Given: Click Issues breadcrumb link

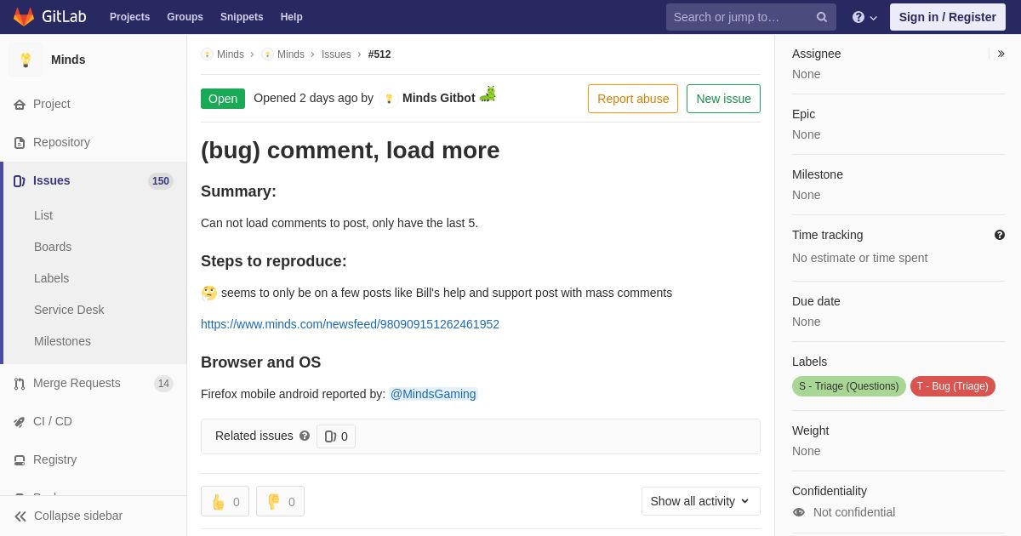Looking at the screenshot, I should coord(336,54).
